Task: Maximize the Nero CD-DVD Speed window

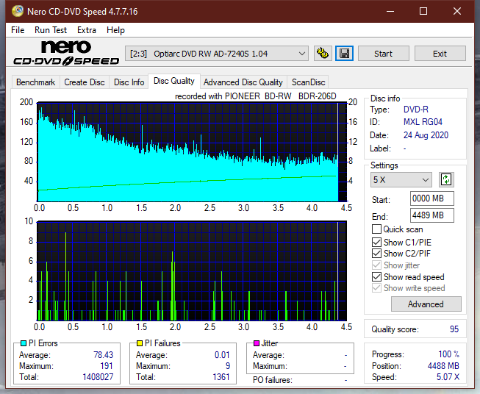Action: tap(423, 11)
